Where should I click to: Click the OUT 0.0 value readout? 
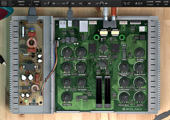(x=73, y=3)
